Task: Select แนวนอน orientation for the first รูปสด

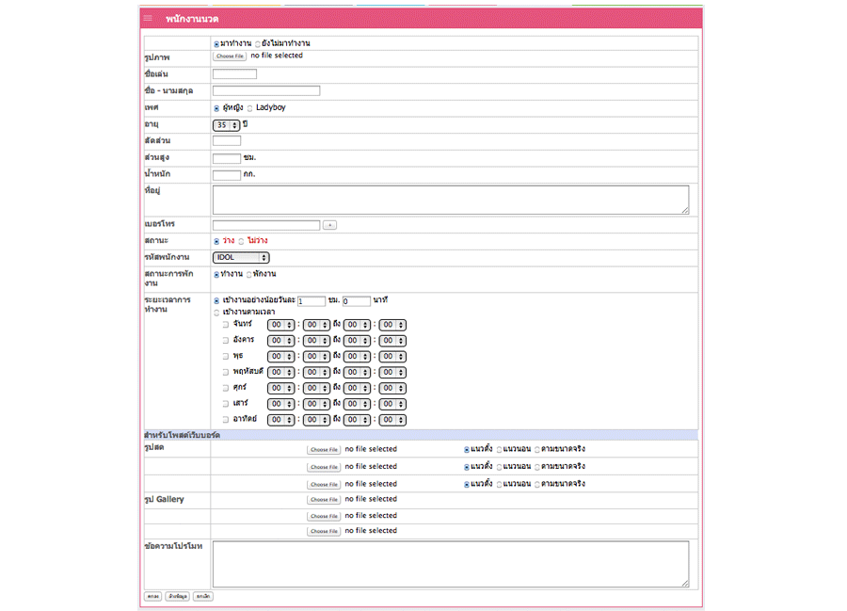Action: 499,450
